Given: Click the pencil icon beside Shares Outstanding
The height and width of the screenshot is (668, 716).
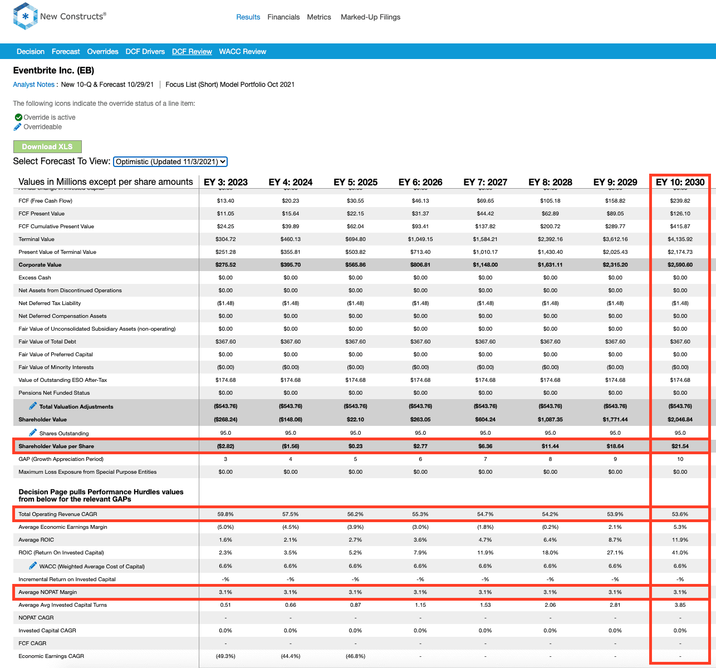Looking at the screenshot, I should (x=33, y=433).
